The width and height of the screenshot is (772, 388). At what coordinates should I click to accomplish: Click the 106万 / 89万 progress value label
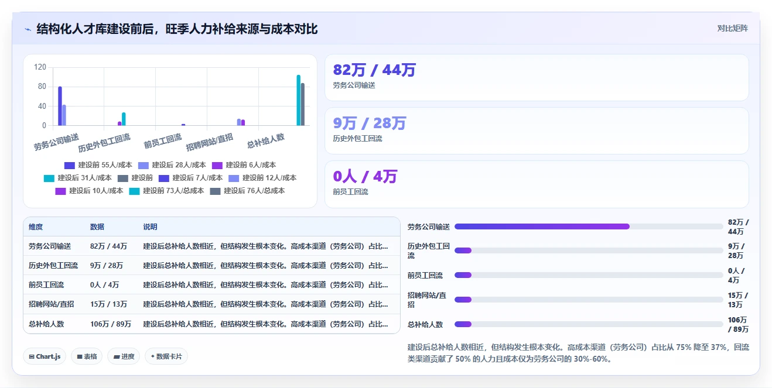pos(738,324)
